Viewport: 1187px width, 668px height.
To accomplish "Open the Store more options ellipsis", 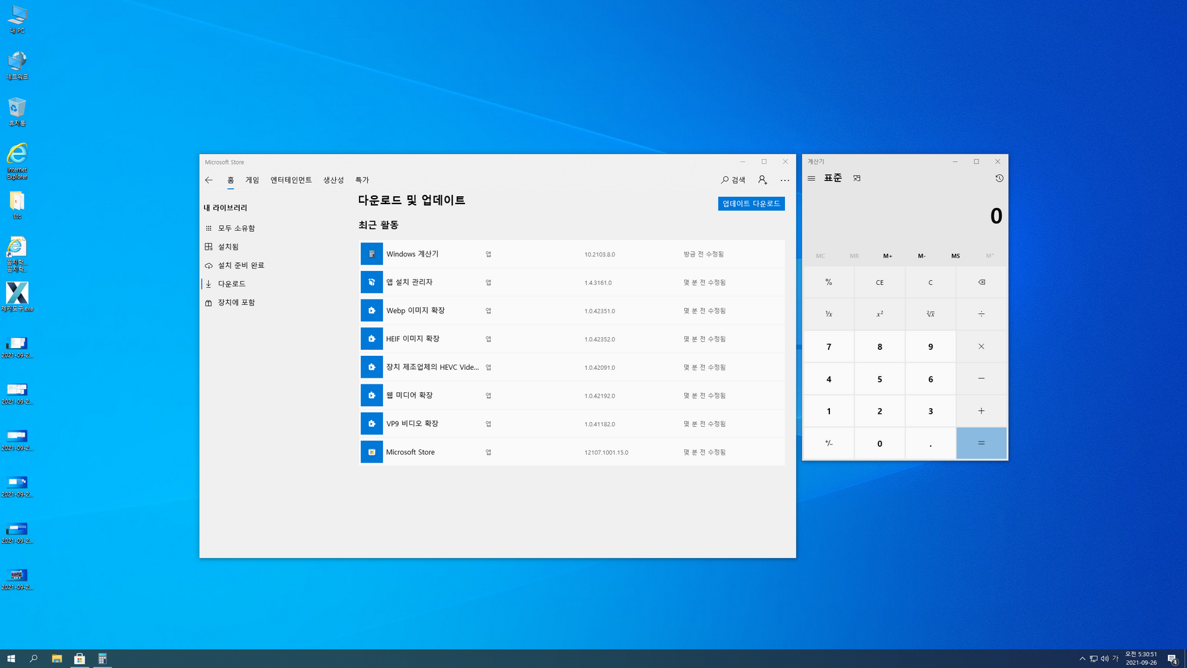I will point(785,180).
